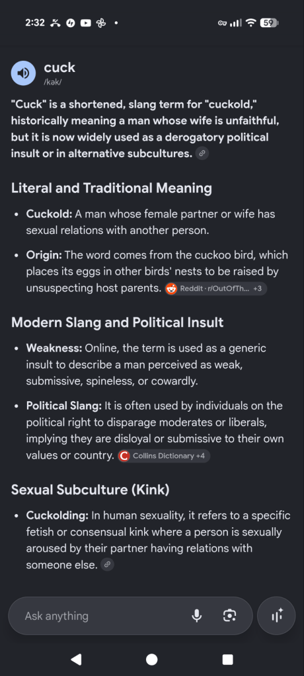Tap the Reddit logo source icon
The height and width of the screenshot is (676, 304).
(x=172, y=289)
